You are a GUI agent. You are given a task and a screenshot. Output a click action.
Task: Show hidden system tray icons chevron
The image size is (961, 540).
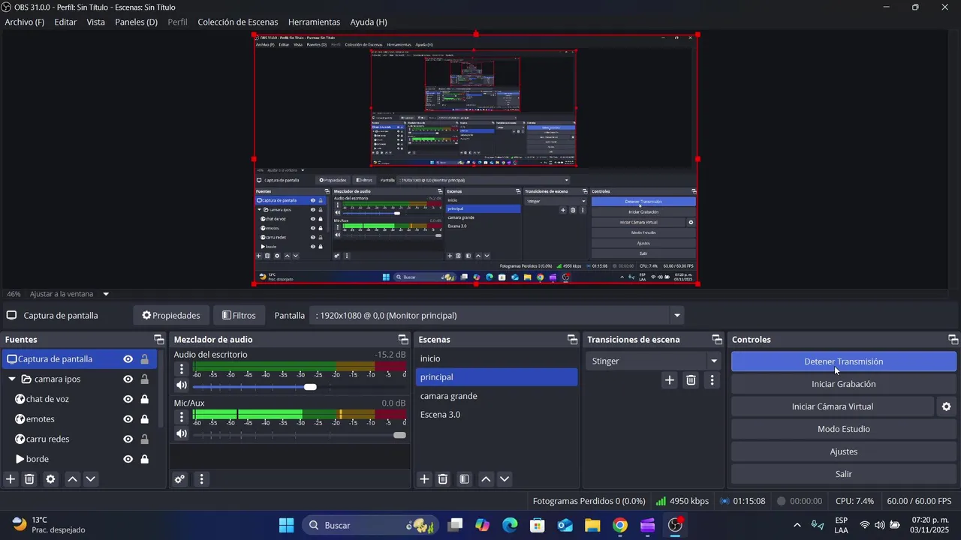797,525
